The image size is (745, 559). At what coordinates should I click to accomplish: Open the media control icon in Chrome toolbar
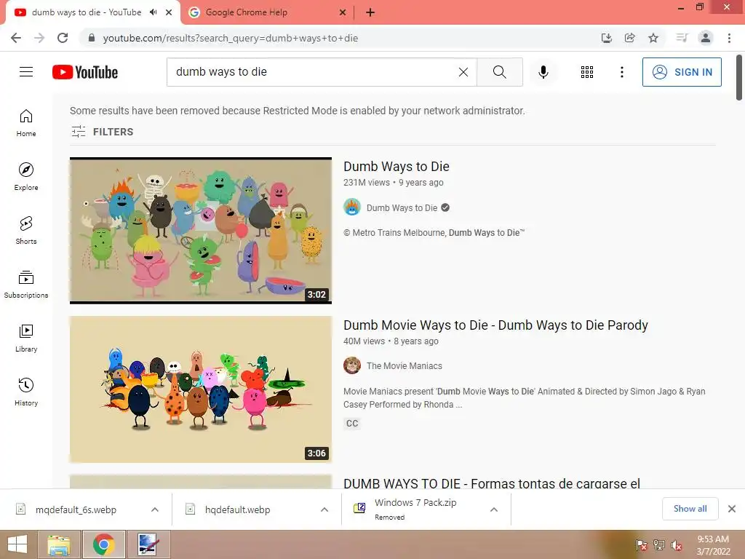[682, 38]
